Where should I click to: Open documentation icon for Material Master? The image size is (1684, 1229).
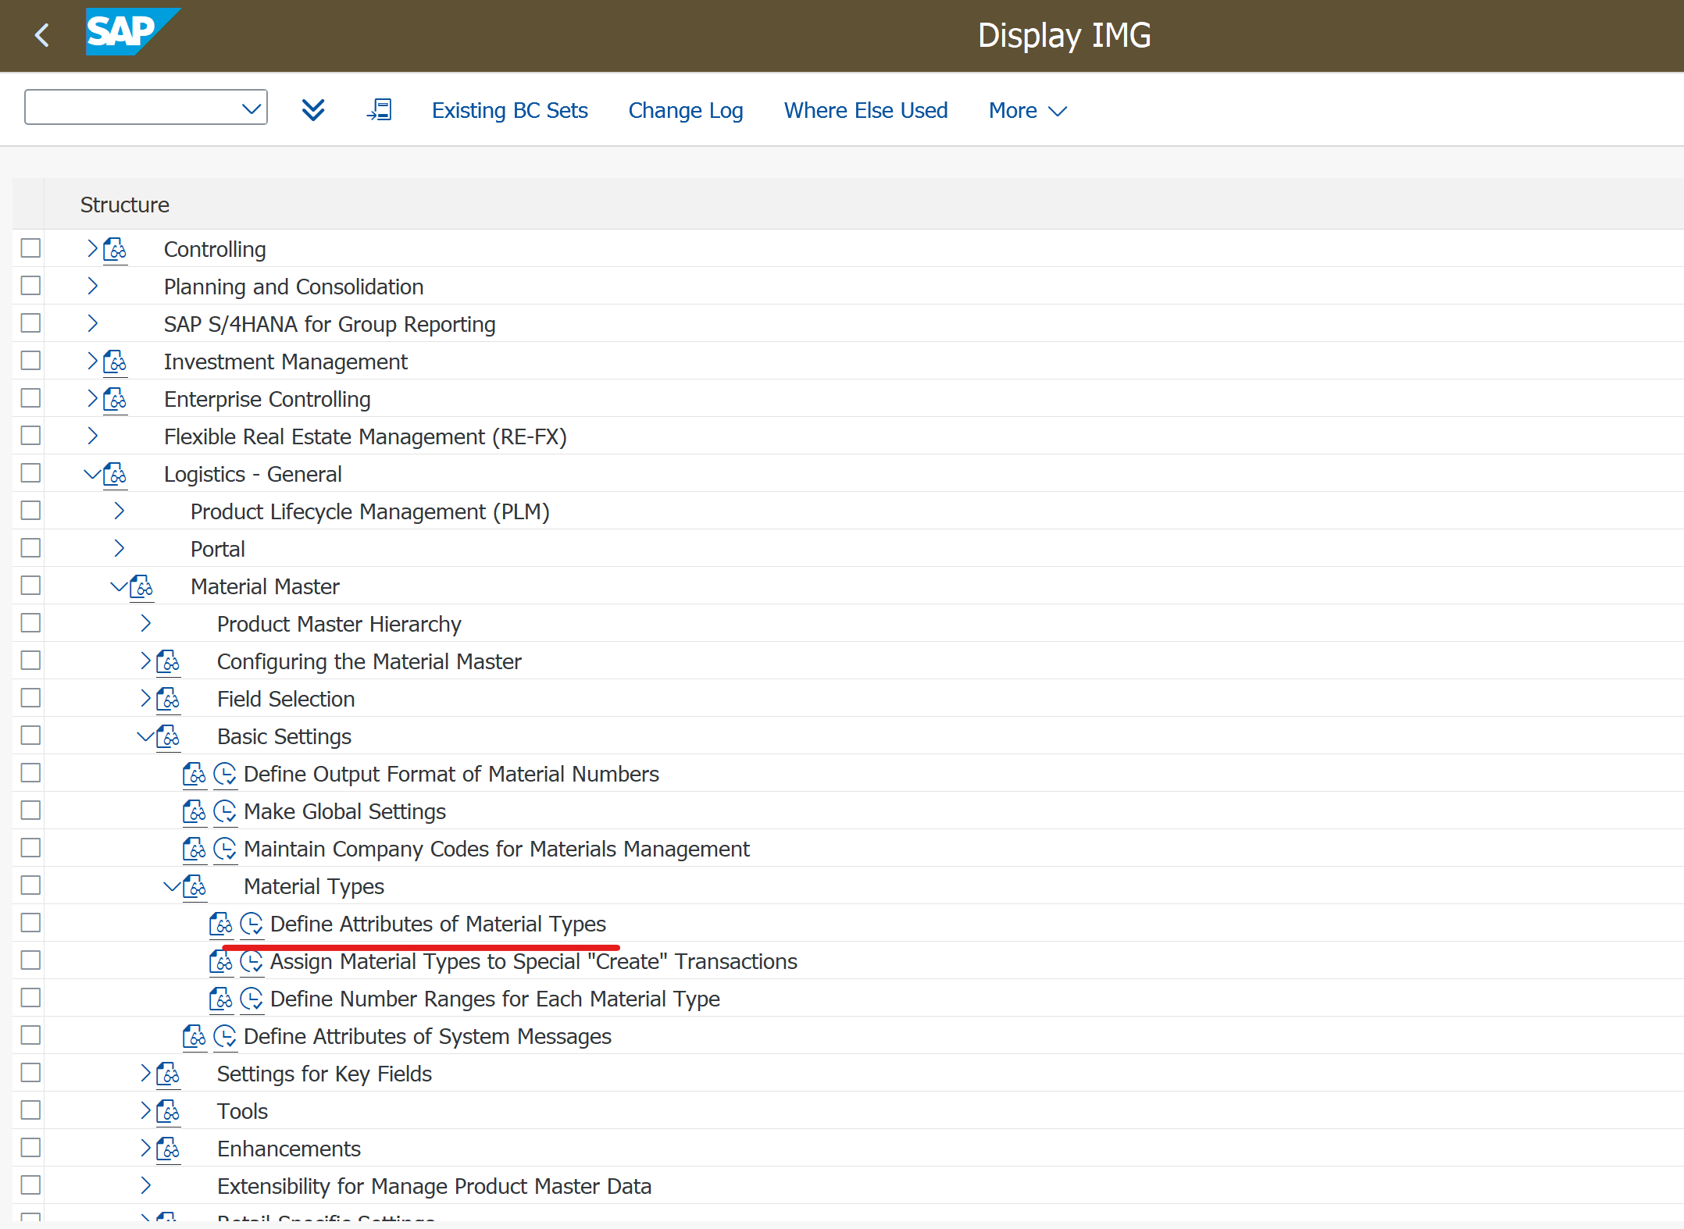click(142, 587)
